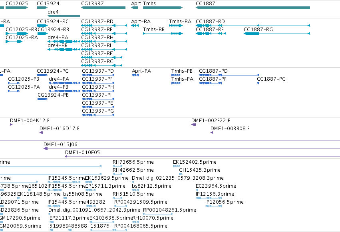
Task: Select protein CG13937-PF
Action: pos(98,83)
